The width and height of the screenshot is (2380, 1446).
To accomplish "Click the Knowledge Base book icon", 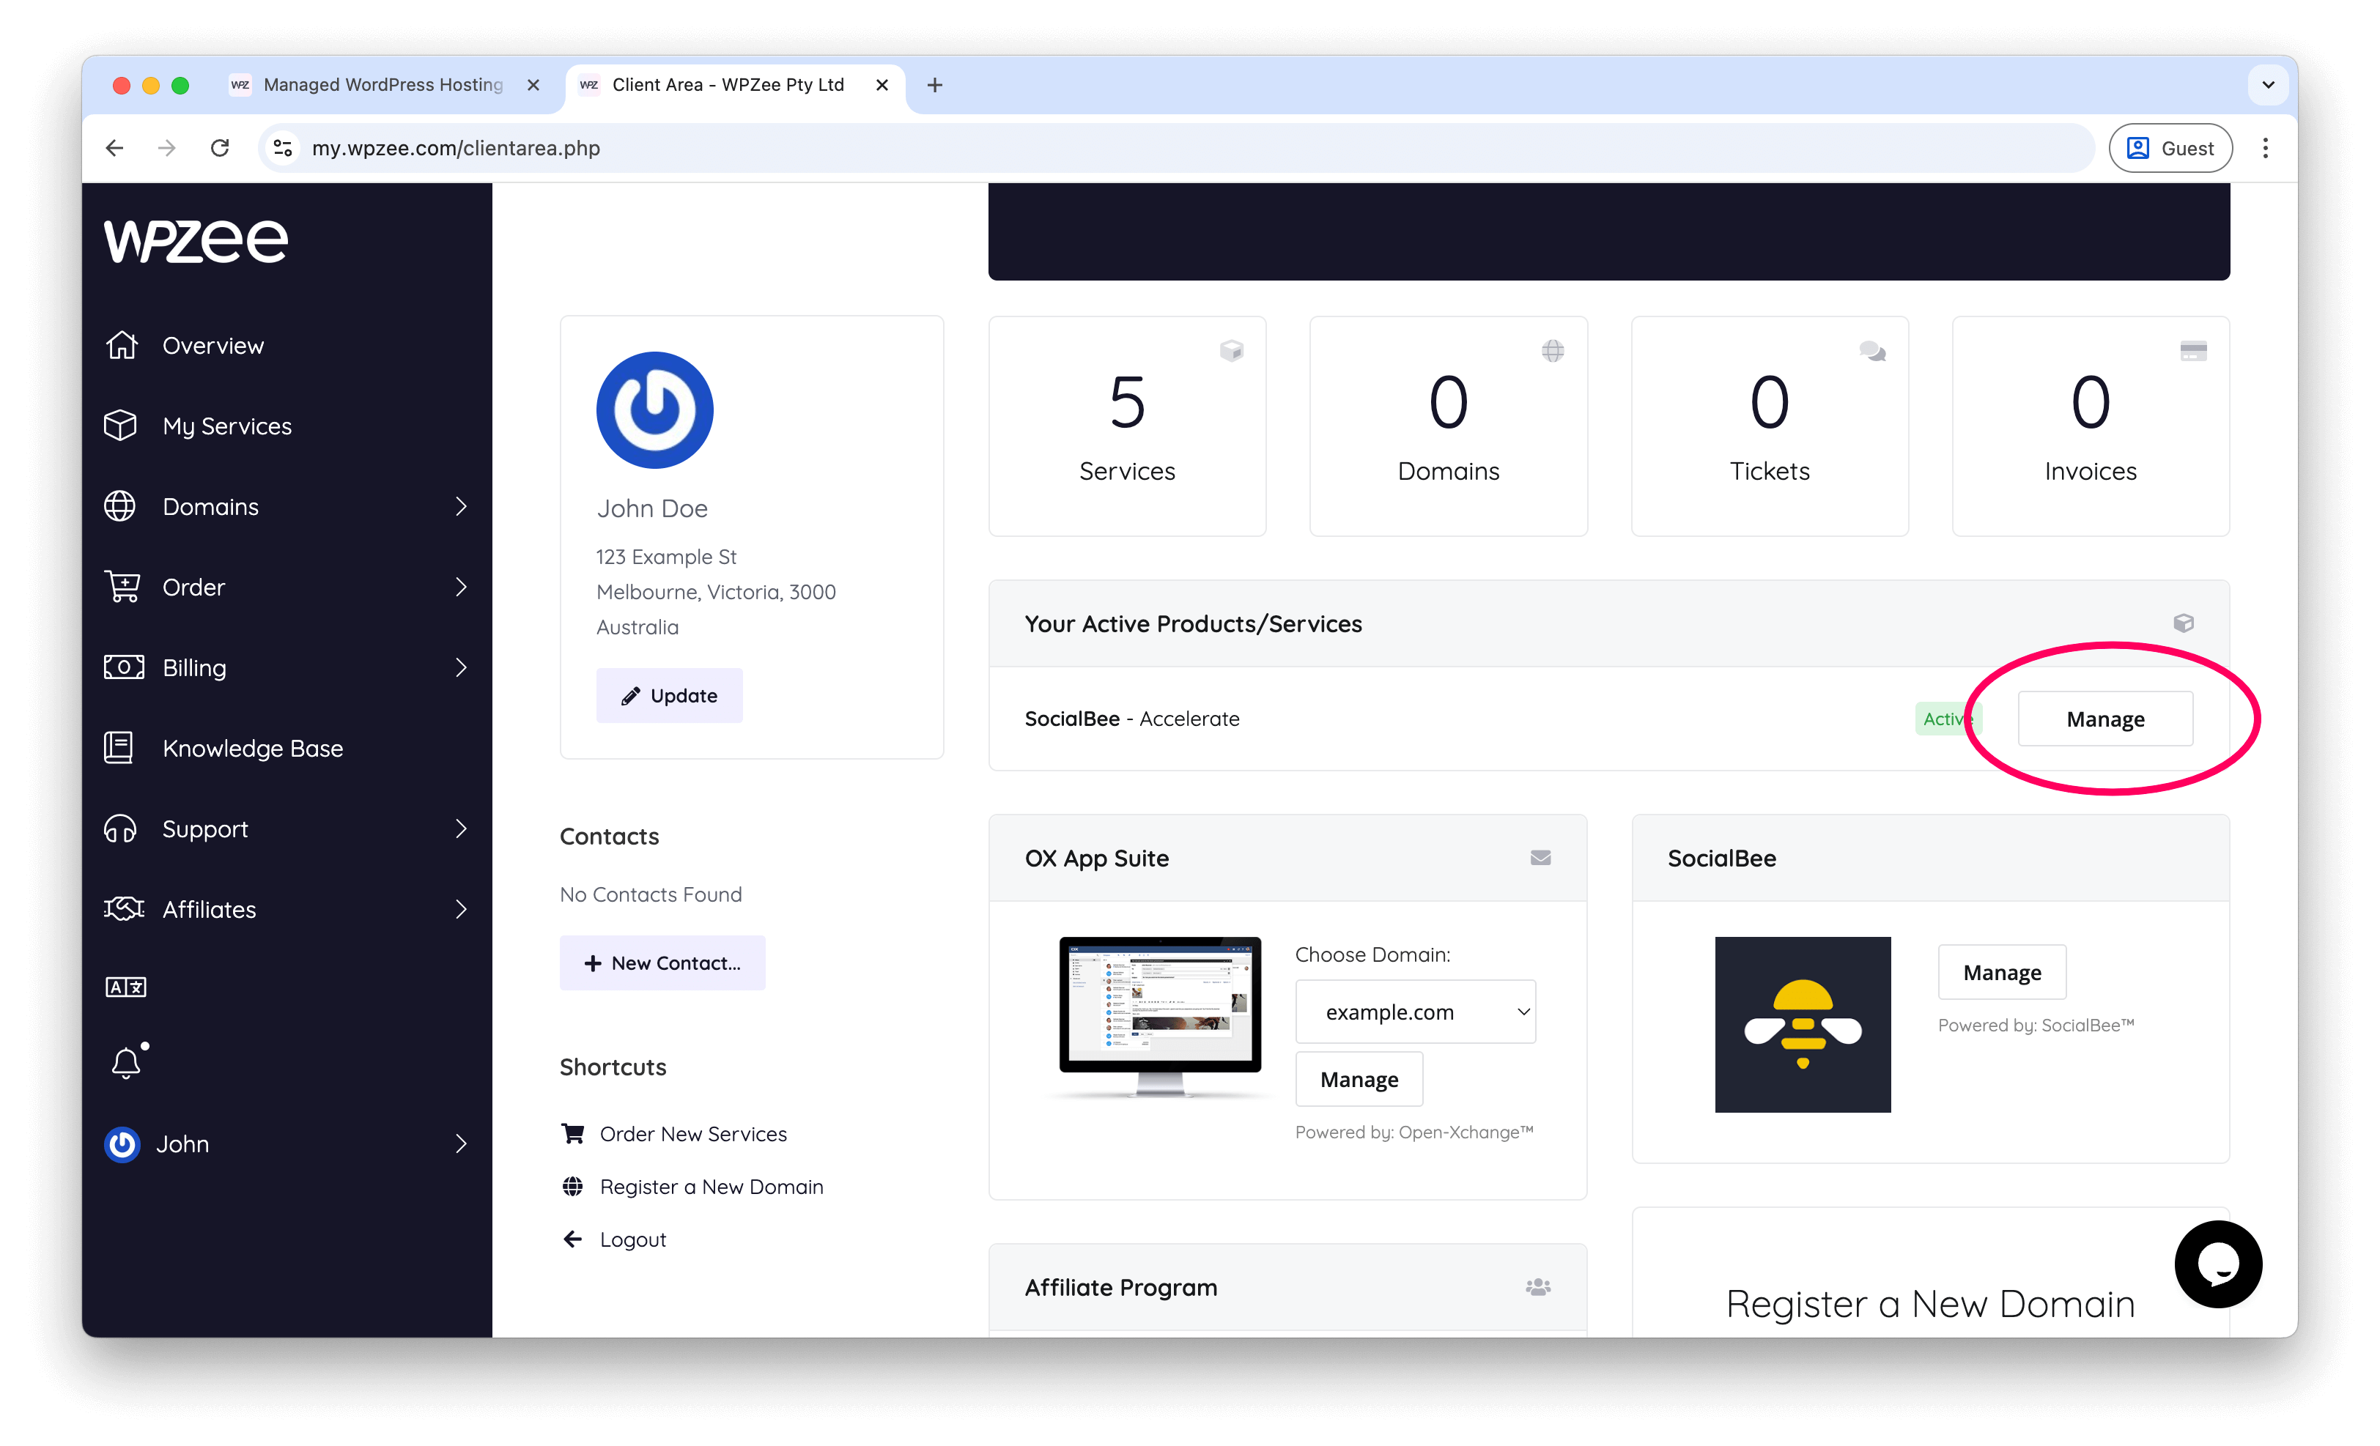I will click(x=119, y=748).
